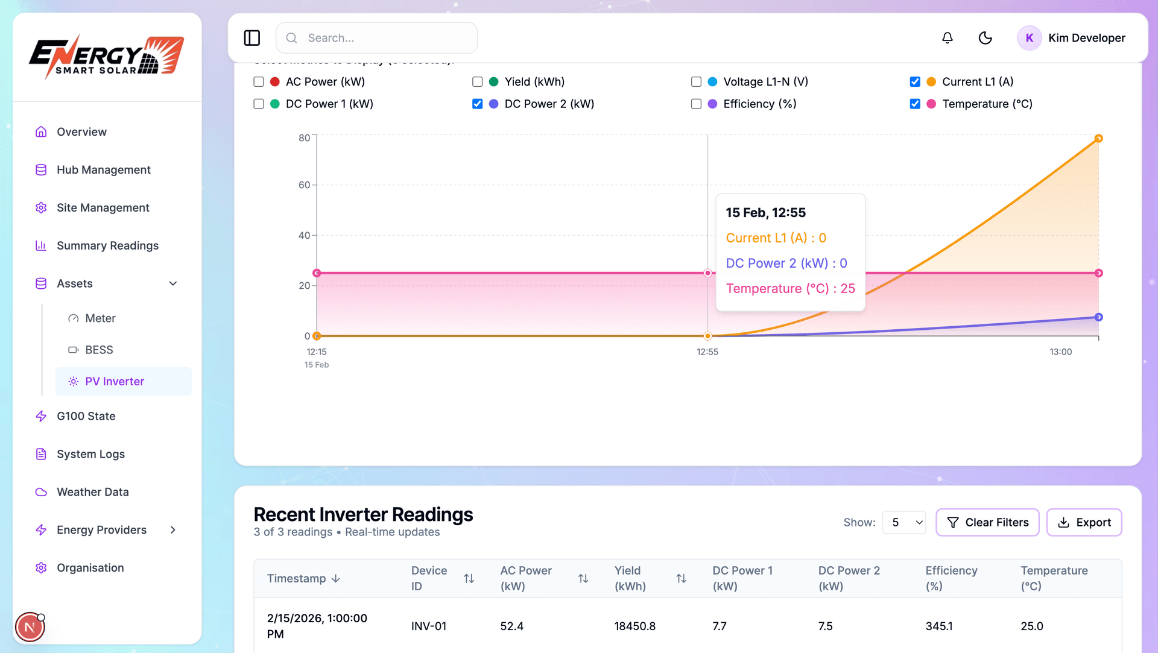Open the Show rows count dropdown
The height and width of the screenshot is (653, 1158).
(904, 522)
